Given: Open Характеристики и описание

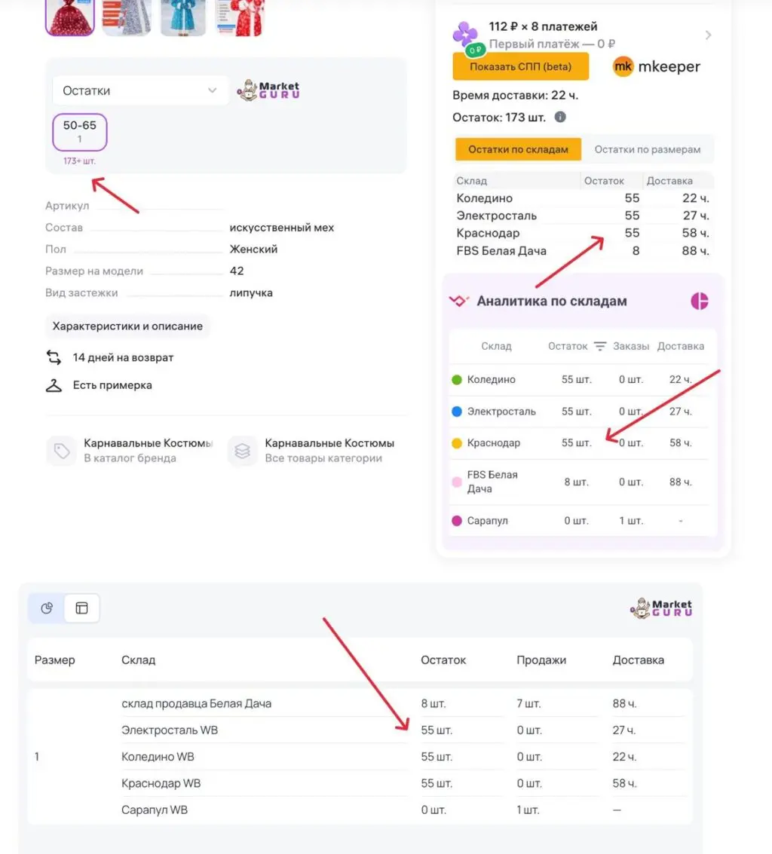Looking at the screenshot, I should [x=127, y=326].
